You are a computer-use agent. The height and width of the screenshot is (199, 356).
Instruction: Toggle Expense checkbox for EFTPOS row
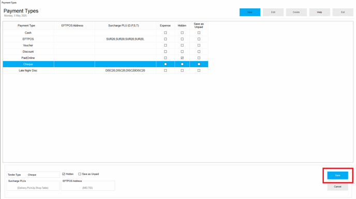coord(165,39)
